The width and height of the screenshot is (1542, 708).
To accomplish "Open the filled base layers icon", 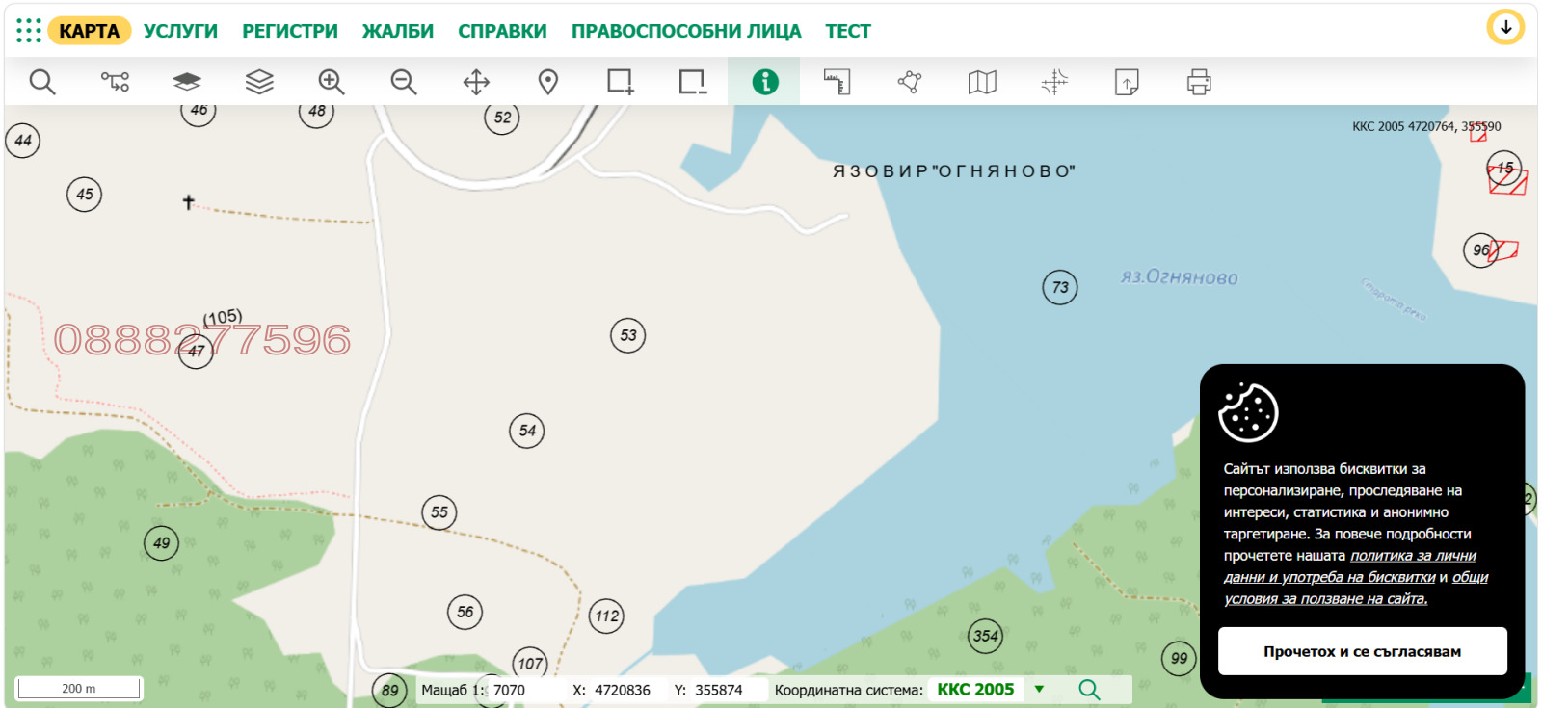I will 187,82.
